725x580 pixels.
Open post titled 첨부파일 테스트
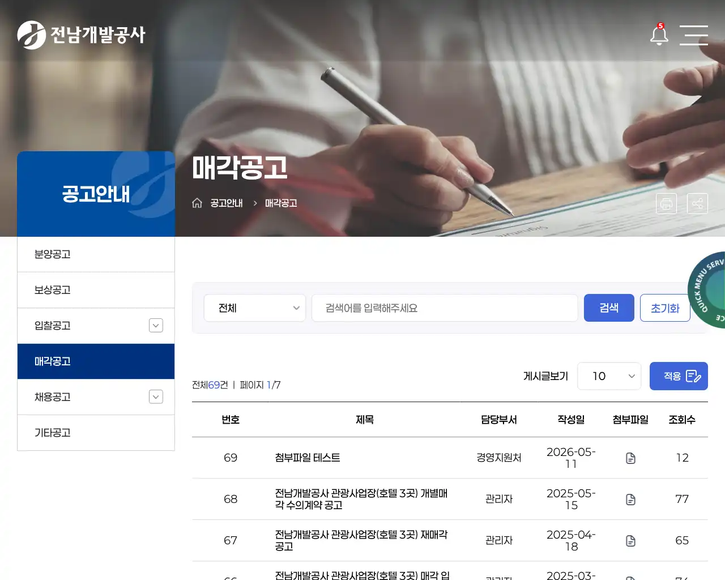coord(308,458)
